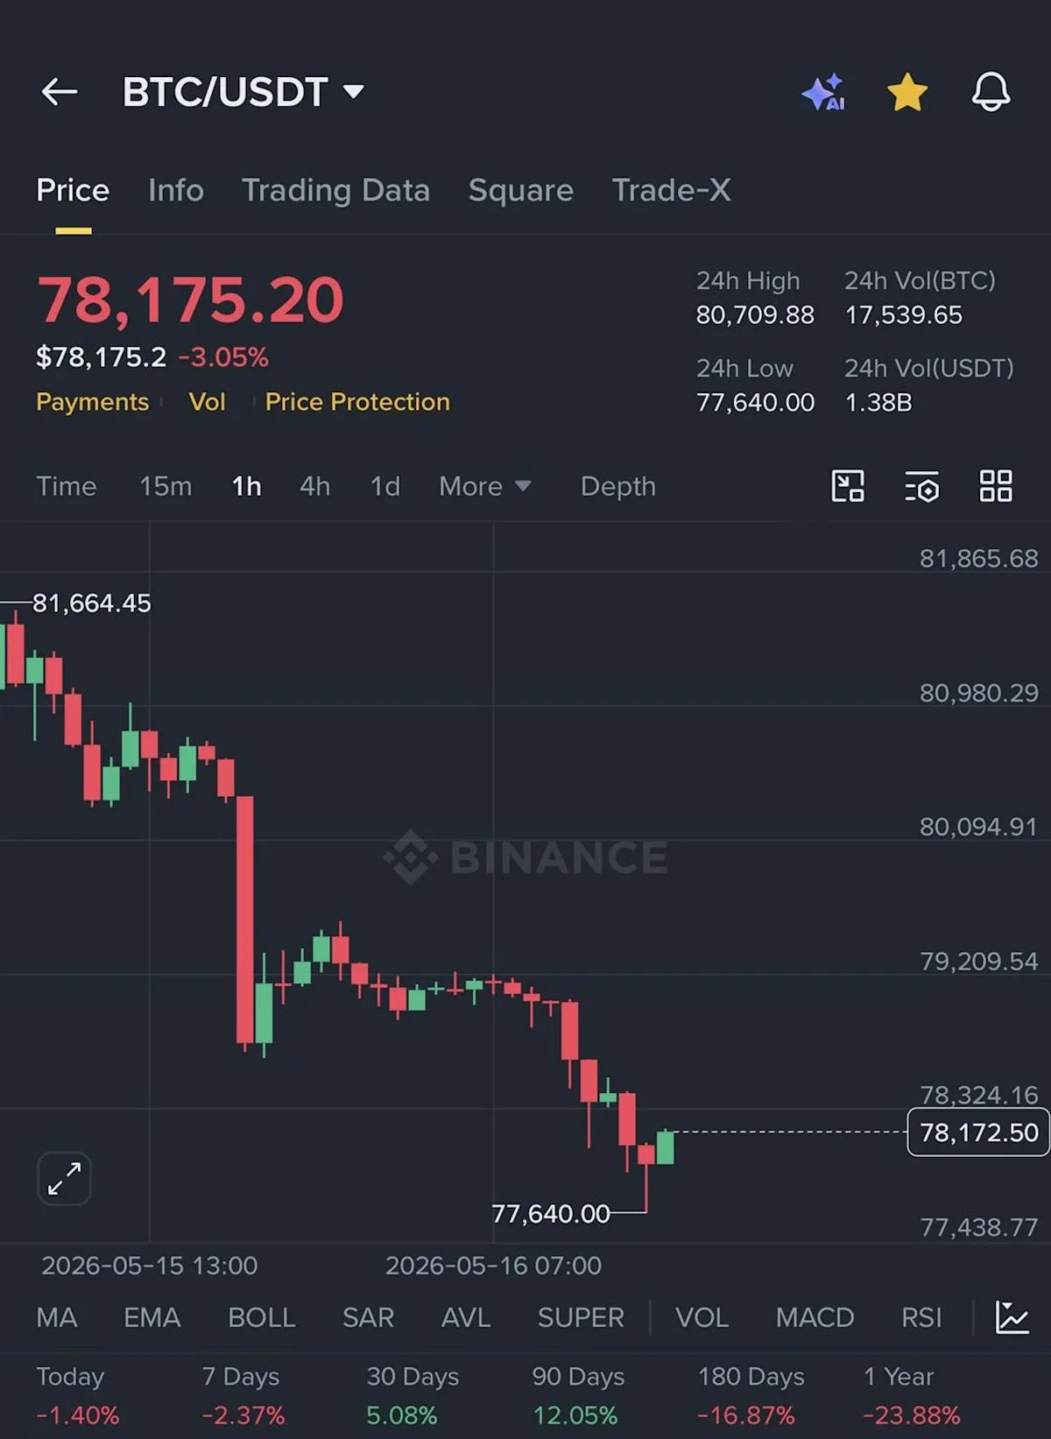Image resolution: width=1051 pixels, height=1439 pixels.
Task: Toggle the yellow favorite star
Action: point(907,91)
